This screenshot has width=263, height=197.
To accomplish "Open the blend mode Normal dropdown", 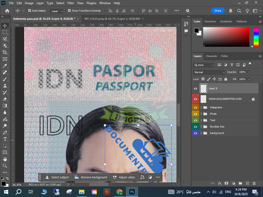I will [x=209, y=72].
